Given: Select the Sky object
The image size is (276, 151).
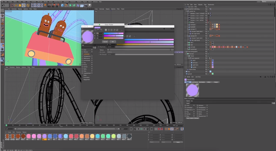Looking at the screenshot, I should [189, 72].
